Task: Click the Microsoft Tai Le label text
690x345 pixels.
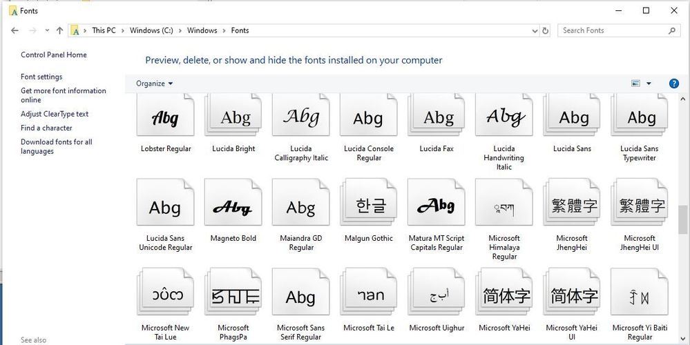Action: pyautogui.click(x=369, y=328)
